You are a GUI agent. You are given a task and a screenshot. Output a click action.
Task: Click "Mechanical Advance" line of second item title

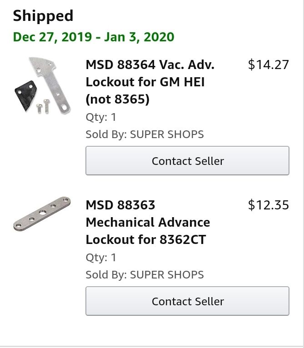[148, 222]
